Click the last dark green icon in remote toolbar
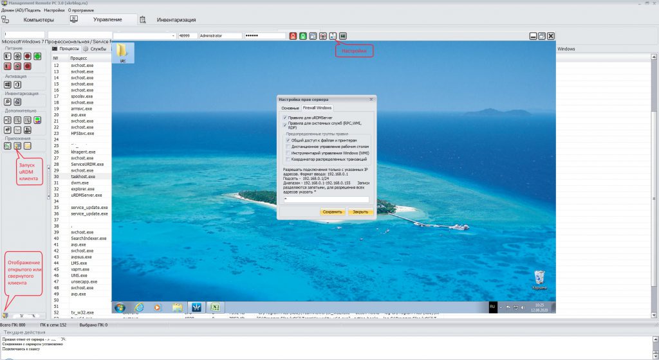 tap(343, 36)
